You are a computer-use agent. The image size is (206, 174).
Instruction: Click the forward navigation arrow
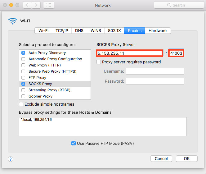coord(36,5)
